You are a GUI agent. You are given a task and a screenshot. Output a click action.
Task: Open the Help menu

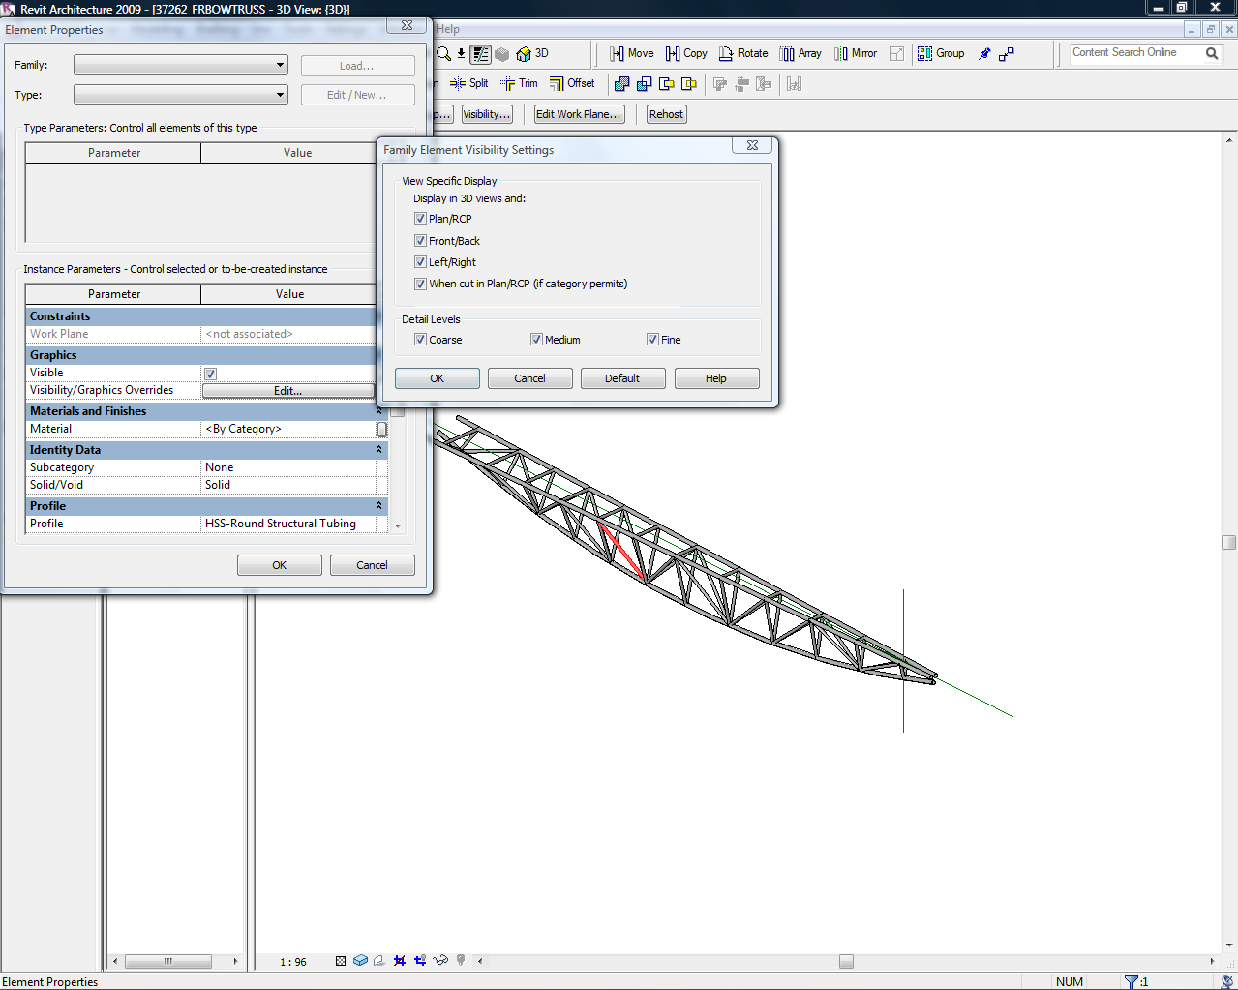click(x=446, y=28)
